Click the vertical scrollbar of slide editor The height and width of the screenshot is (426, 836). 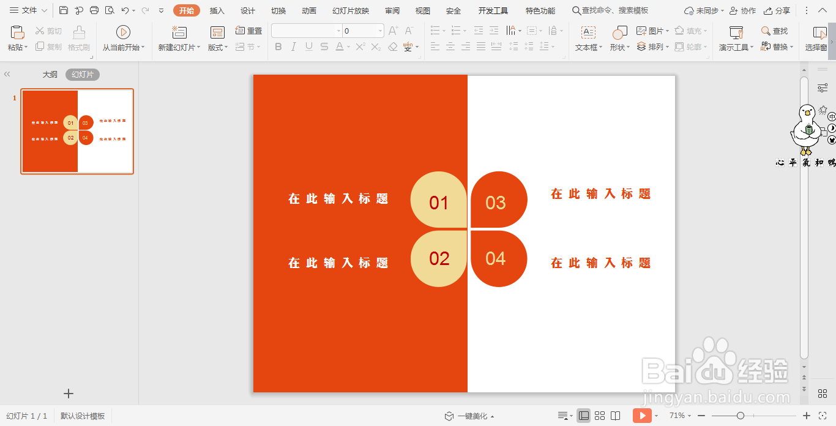point(804,217)
